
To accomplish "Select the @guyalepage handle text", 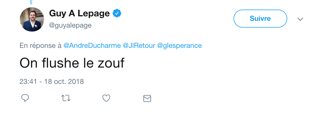I will 70,25.
